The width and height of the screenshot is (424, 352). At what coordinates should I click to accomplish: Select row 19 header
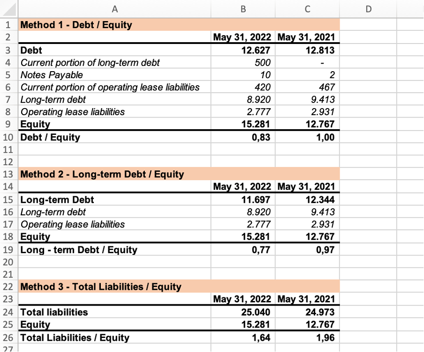(9, 249)
